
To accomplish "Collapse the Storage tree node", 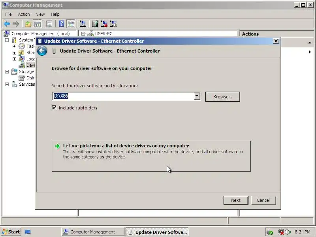I will pos(7,71).
